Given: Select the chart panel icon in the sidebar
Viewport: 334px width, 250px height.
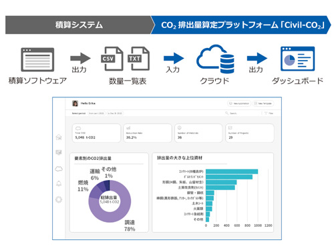Looking at the screenshot, I should [59, 152].
